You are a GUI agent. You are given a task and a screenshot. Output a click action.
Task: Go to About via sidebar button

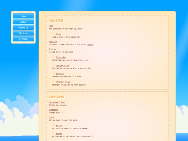point(23,22)
